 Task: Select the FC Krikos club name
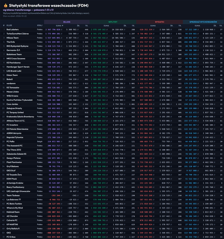pos(11,237)
